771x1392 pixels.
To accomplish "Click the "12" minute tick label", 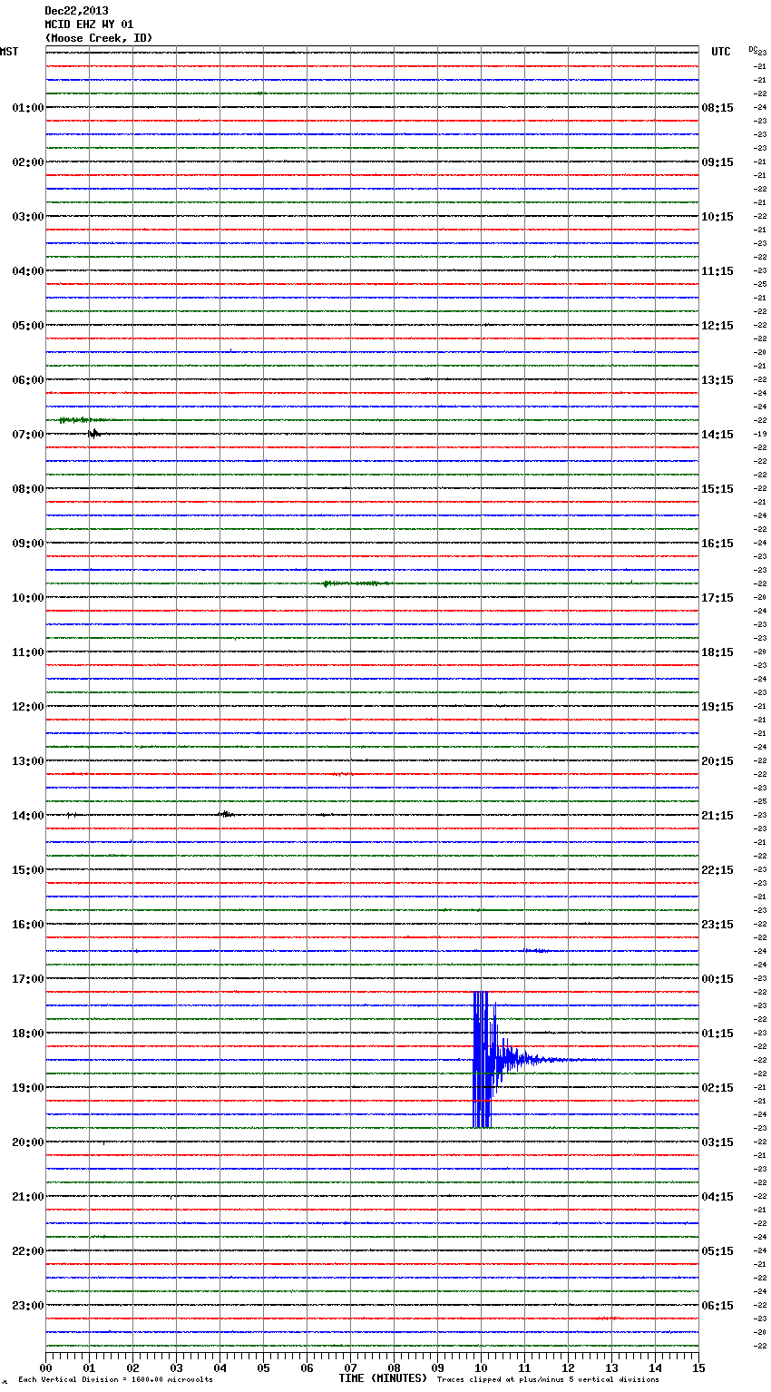I will pyautogui.click(x=568, y=1368).
